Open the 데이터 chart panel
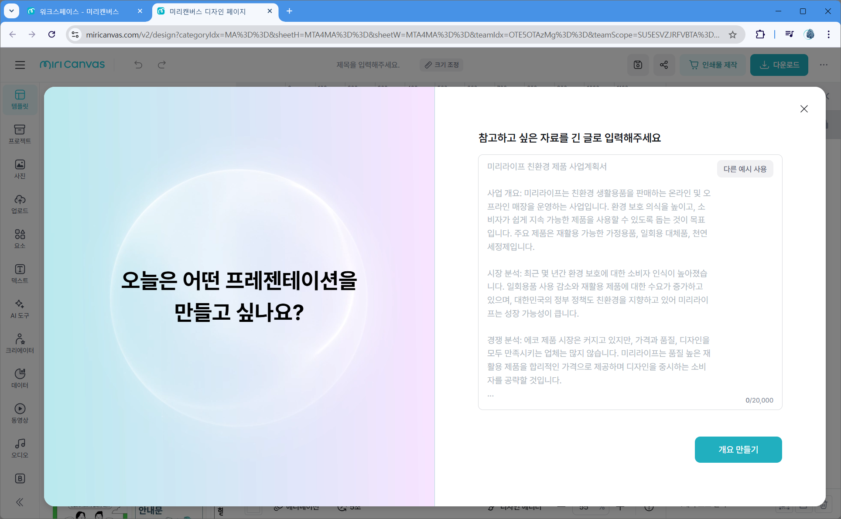841x519 pixels. point(20,379)
